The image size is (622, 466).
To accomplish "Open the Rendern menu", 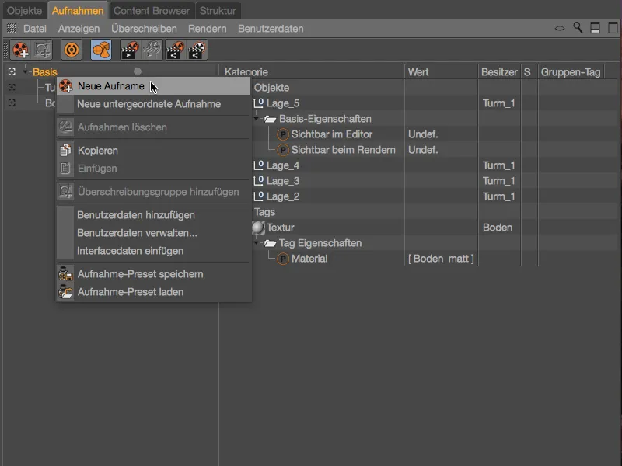I will pyautogui.click(x=208, y=29).
